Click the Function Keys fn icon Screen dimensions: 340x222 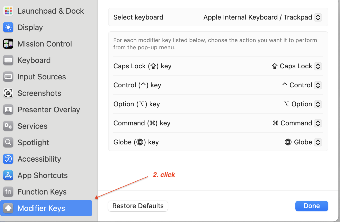8,192
